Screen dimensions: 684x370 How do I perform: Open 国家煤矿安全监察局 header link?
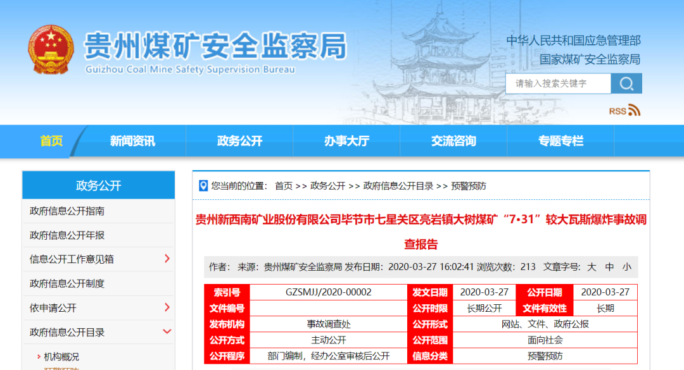tap(590, 59)
